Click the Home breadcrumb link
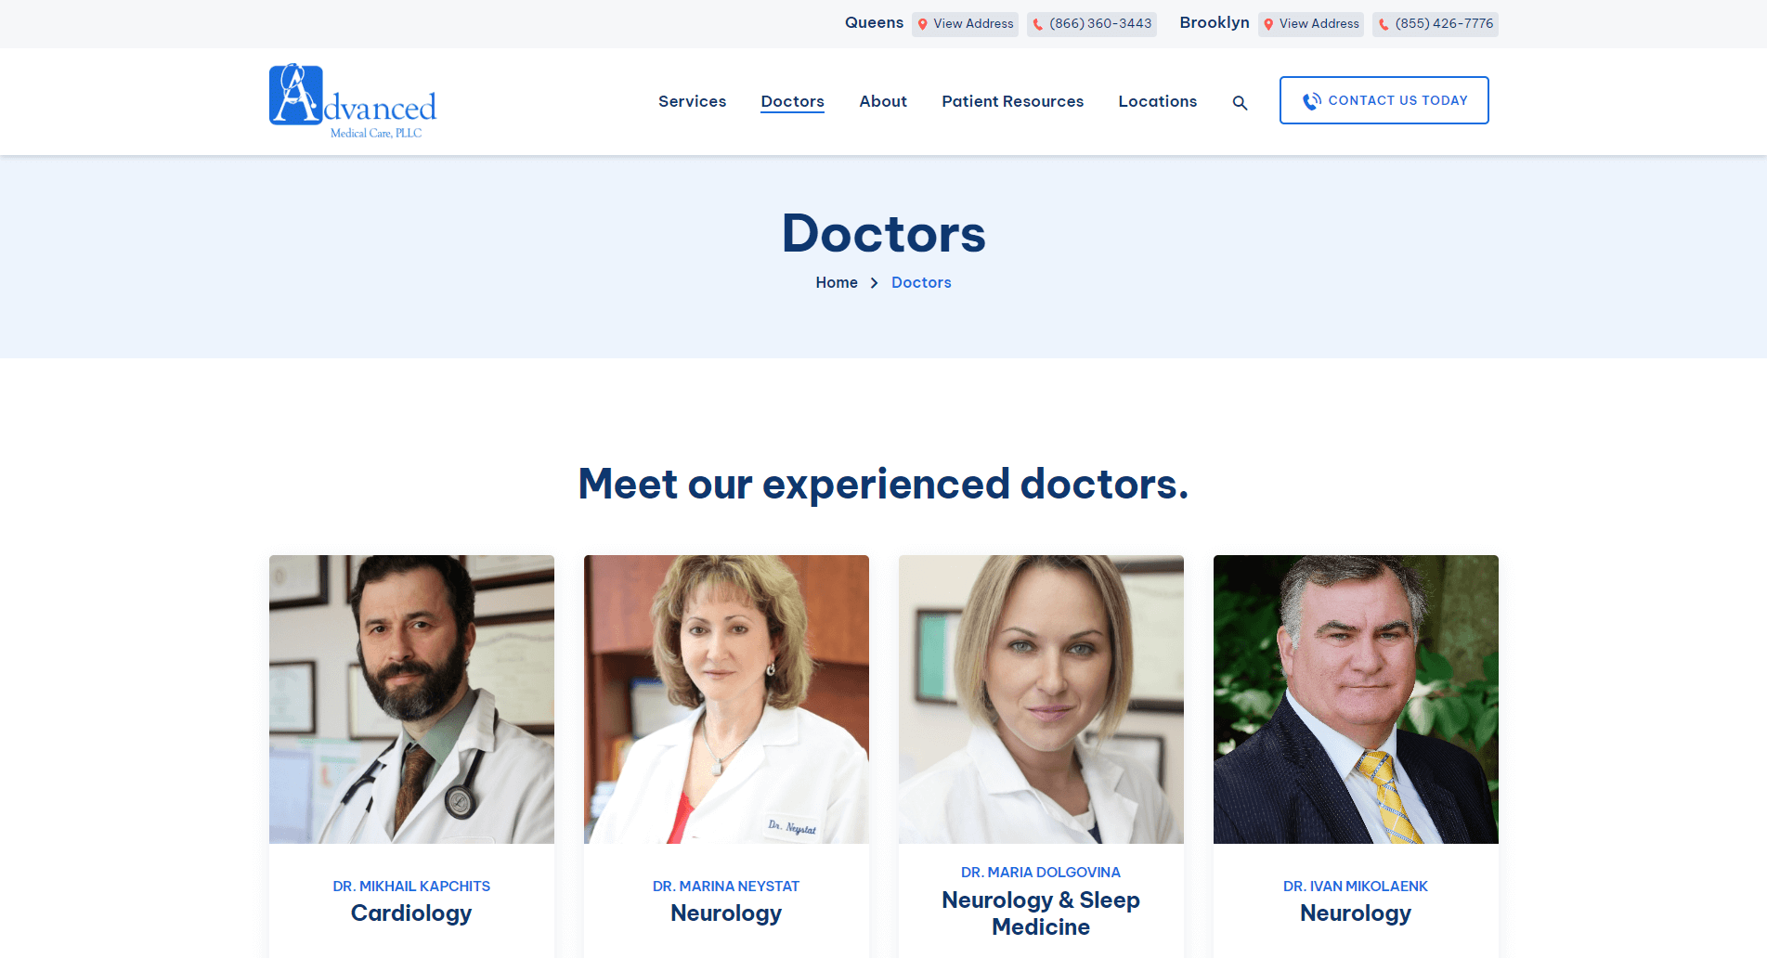1767x958 pixels. 837,282
